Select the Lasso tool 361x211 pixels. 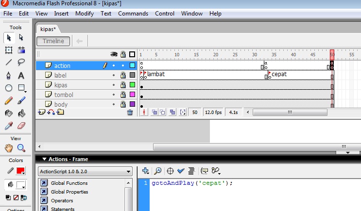tap(21, 62)
